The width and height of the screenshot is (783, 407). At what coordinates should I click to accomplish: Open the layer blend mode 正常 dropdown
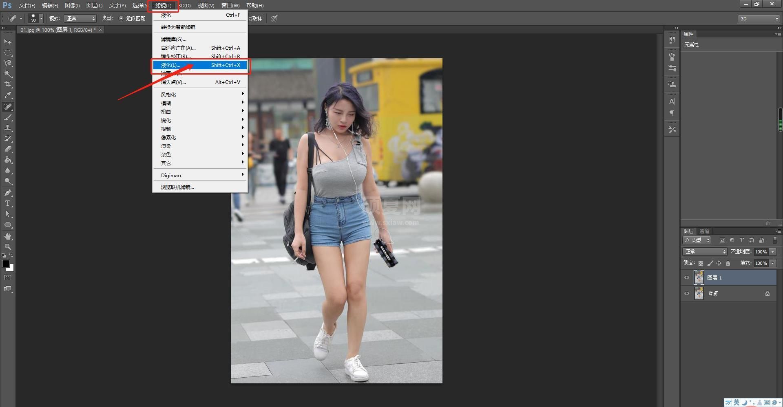(705, 252)
